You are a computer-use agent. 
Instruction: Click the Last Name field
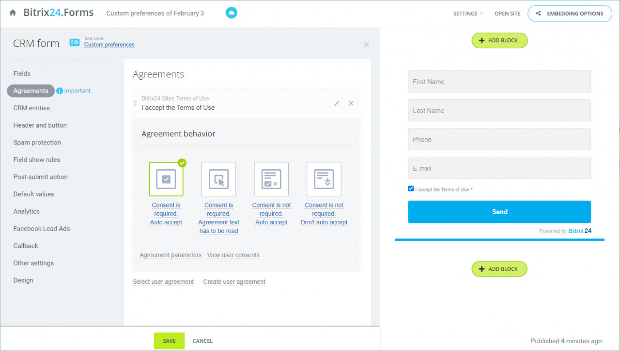click(499, 110)
